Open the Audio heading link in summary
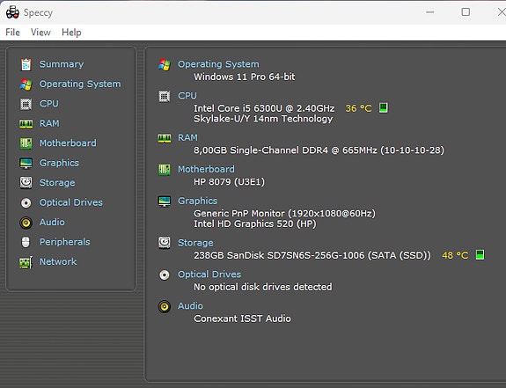The width and height of the screenshot is (506, 388). [x=190, y=306]
